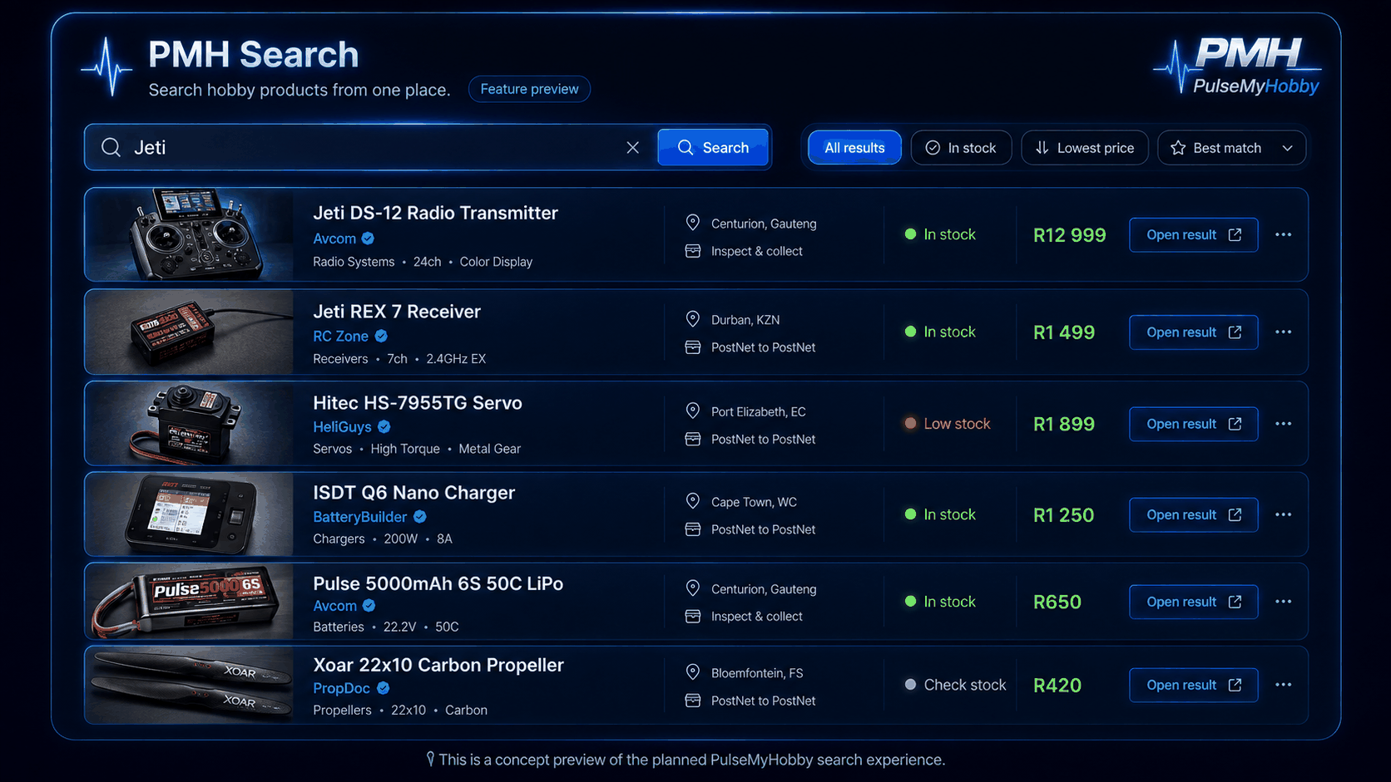Open result for Xoar Carbon Propeller

tap(1193, 685)
